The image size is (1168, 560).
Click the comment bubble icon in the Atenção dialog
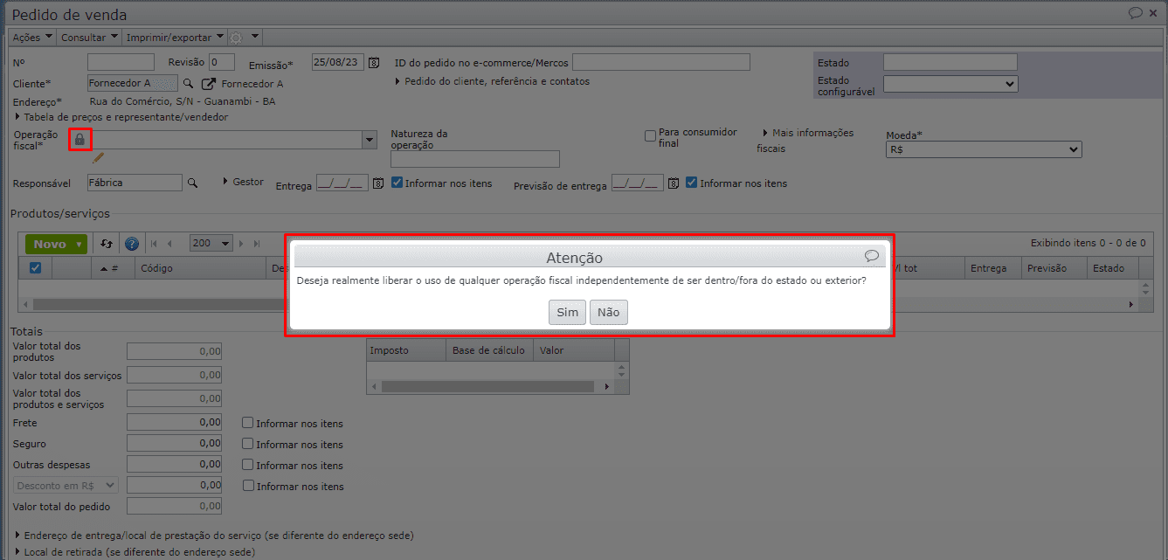871,256
